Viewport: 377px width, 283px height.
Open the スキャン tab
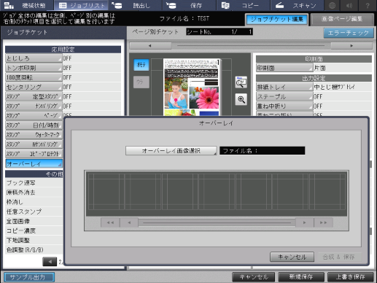[x=297, y=5]
